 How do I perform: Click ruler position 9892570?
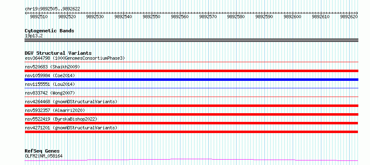208,17
